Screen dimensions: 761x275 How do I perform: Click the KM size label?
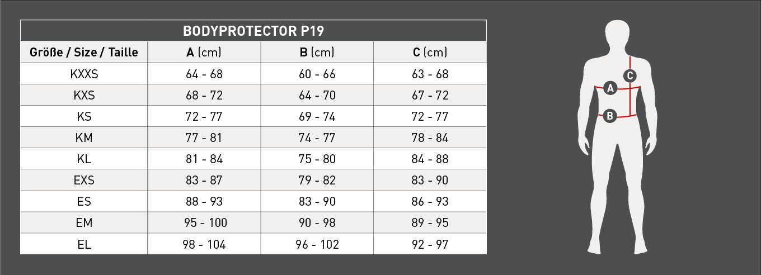coord(84,138)
